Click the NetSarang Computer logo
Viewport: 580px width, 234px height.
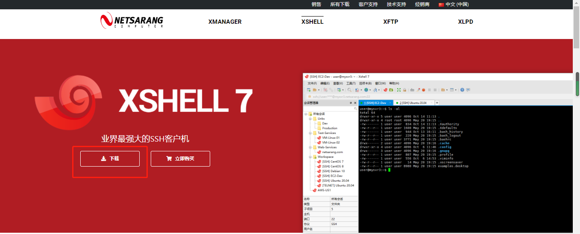132,20
